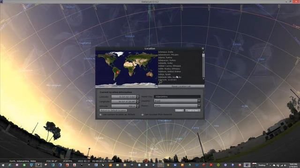The width and height of the screenshot is (300, 168).
Task: Click into the Altitude field
Action: click(x=124, y=106)
